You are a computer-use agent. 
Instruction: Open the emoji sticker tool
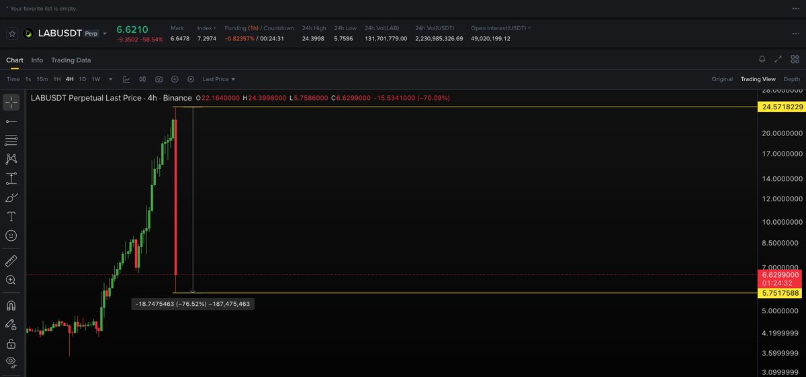point(11,235)
